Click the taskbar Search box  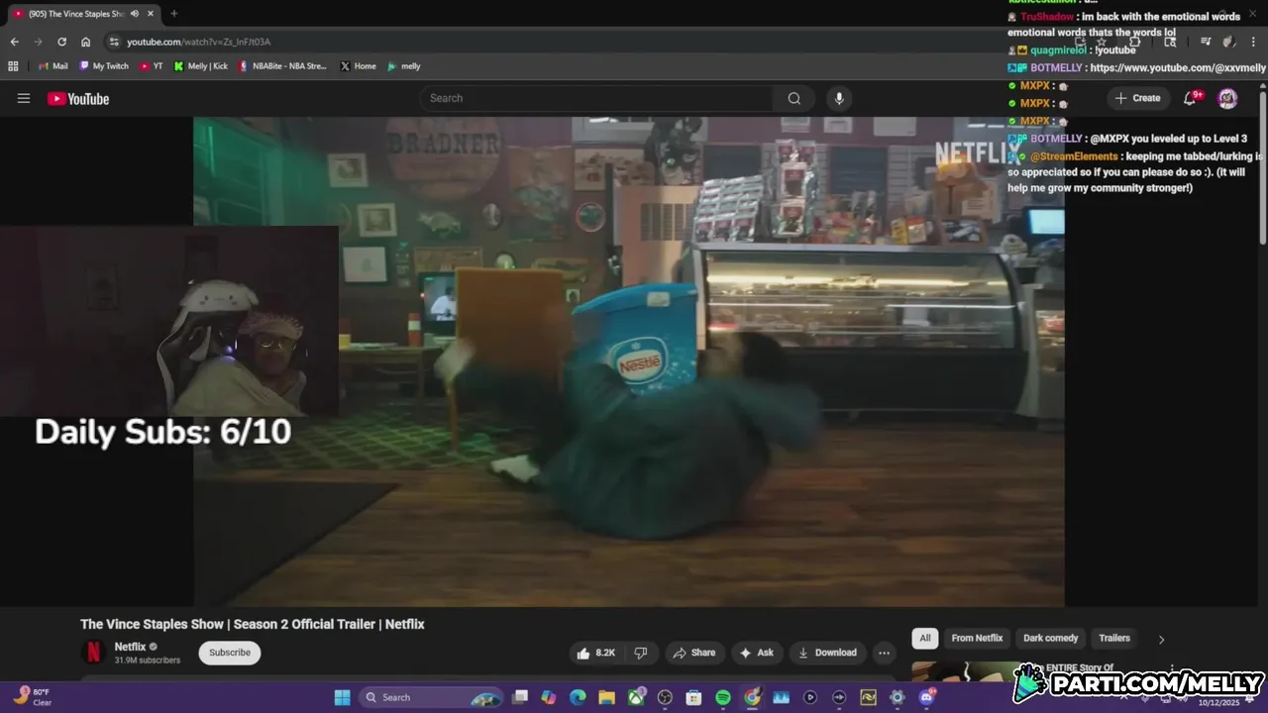click(431, 697)
